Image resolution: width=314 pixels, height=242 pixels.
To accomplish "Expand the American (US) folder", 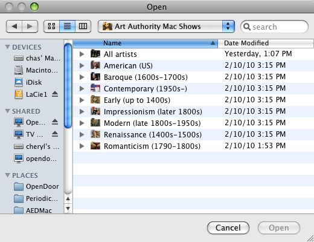I will pos(82,65).
